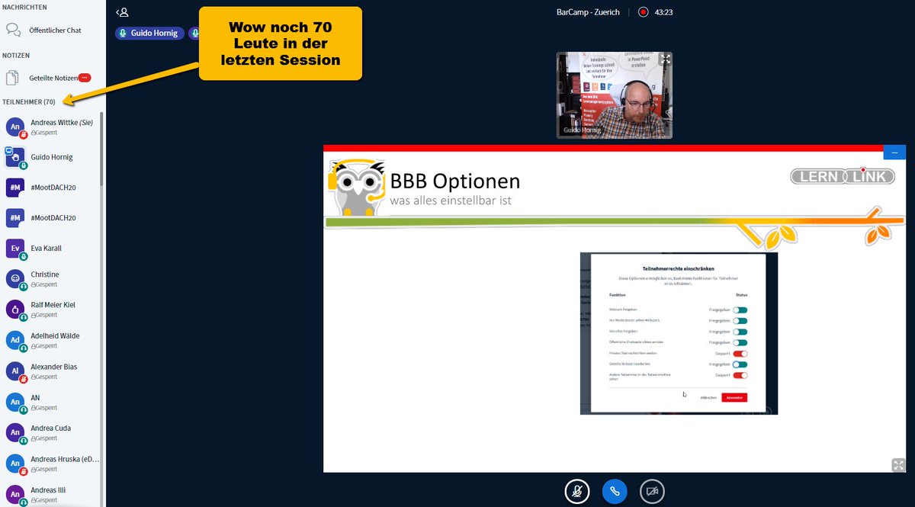Click the red recording indicator
This screenshot has width=915, height=507.
tap(643, 12)
